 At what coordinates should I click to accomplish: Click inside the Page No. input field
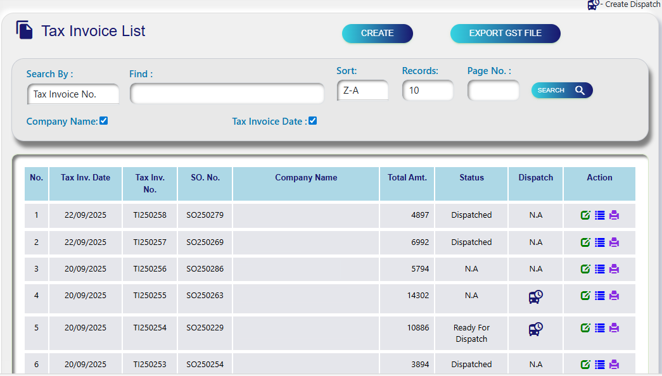pos(493,90)
